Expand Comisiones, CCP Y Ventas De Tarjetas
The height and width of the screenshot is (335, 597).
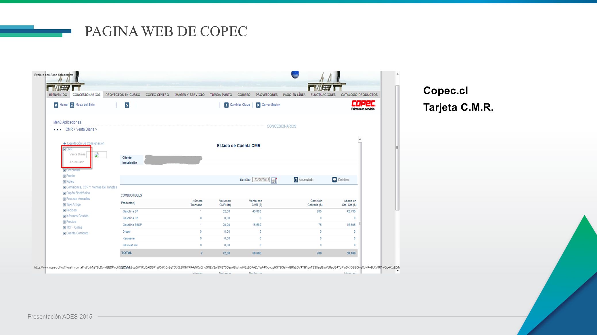pyautogui.click(x=64, y=187)
